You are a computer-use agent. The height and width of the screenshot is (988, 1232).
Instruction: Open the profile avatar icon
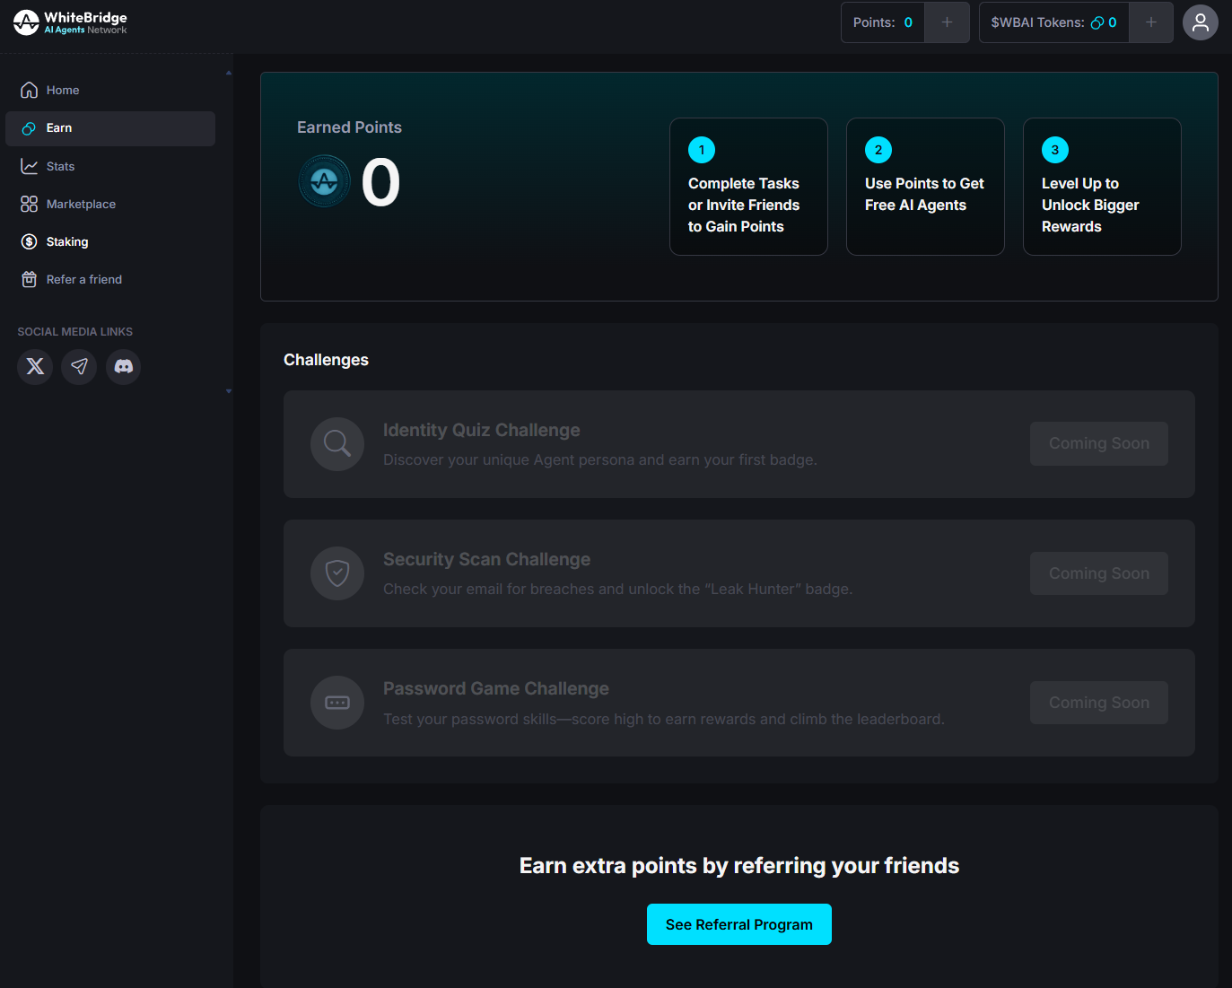pyautogui.click(x=1201, y=22)
